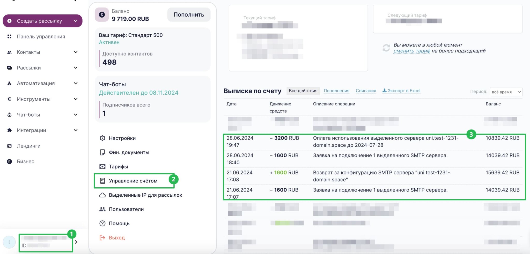This screenshot has height=254, width=530.
Task: Expand the Создать рассылку dropdown arrow
Action: coord(76,21)
